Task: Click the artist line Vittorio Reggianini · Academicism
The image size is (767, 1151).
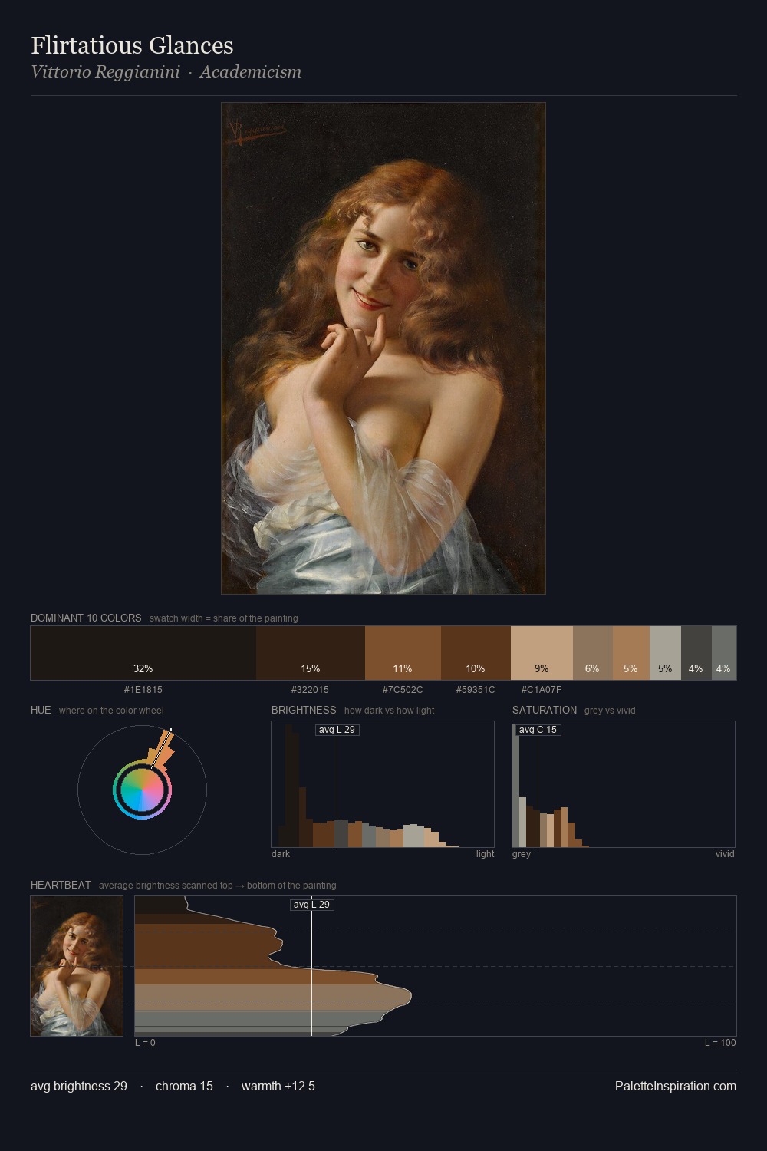Action: coord(166,72)
